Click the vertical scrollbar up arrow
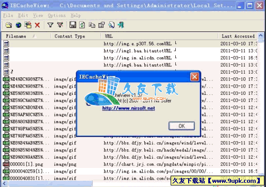The width and height of the screenshot is (266, 187). [261, 36]
